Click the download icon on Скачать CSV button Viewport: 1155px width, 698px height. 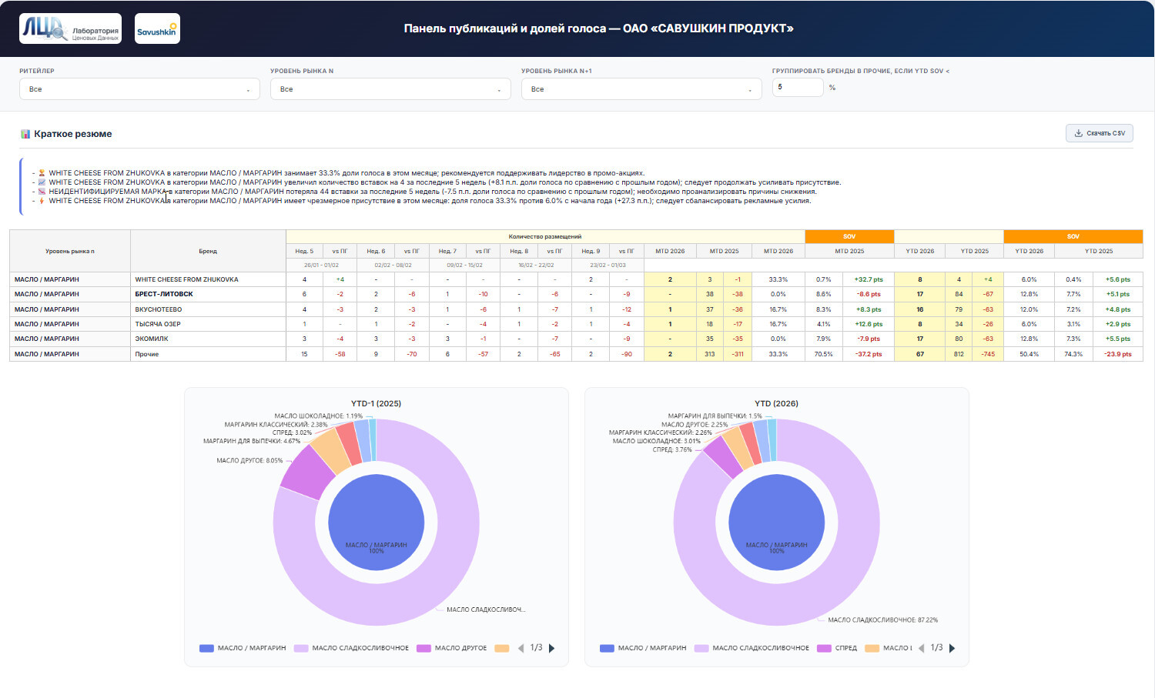pos(1077,132)
